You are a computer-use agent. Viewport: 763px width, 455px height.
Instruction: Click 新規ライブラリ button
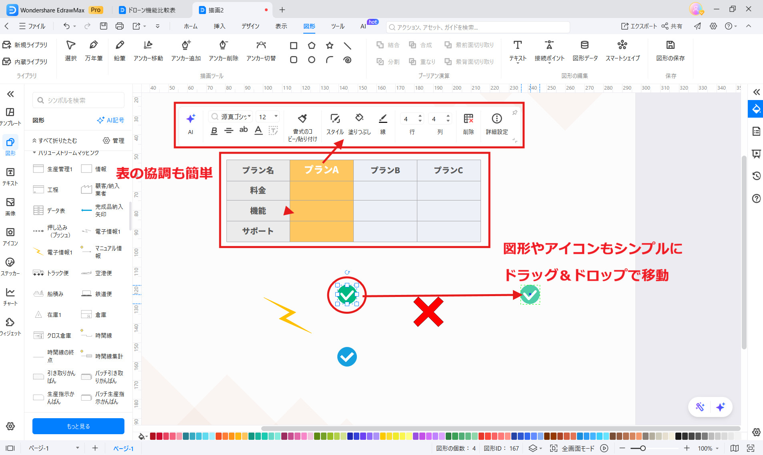tap(25, 45)
